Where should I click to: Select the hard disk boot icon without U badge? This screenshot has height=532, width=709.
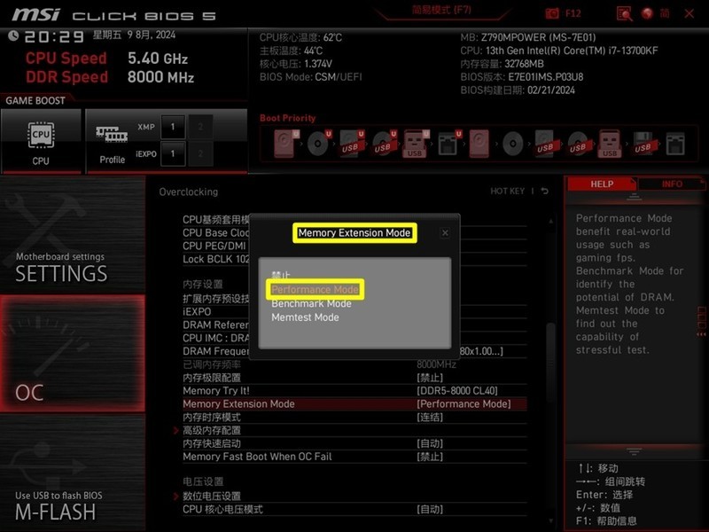(479, 144)
